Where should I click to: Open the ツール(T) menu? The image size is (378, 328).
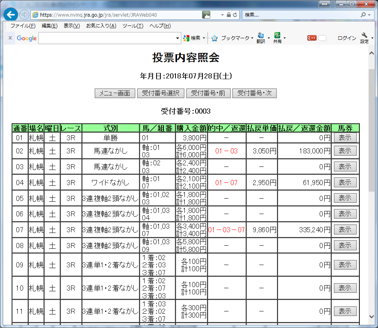133,26
